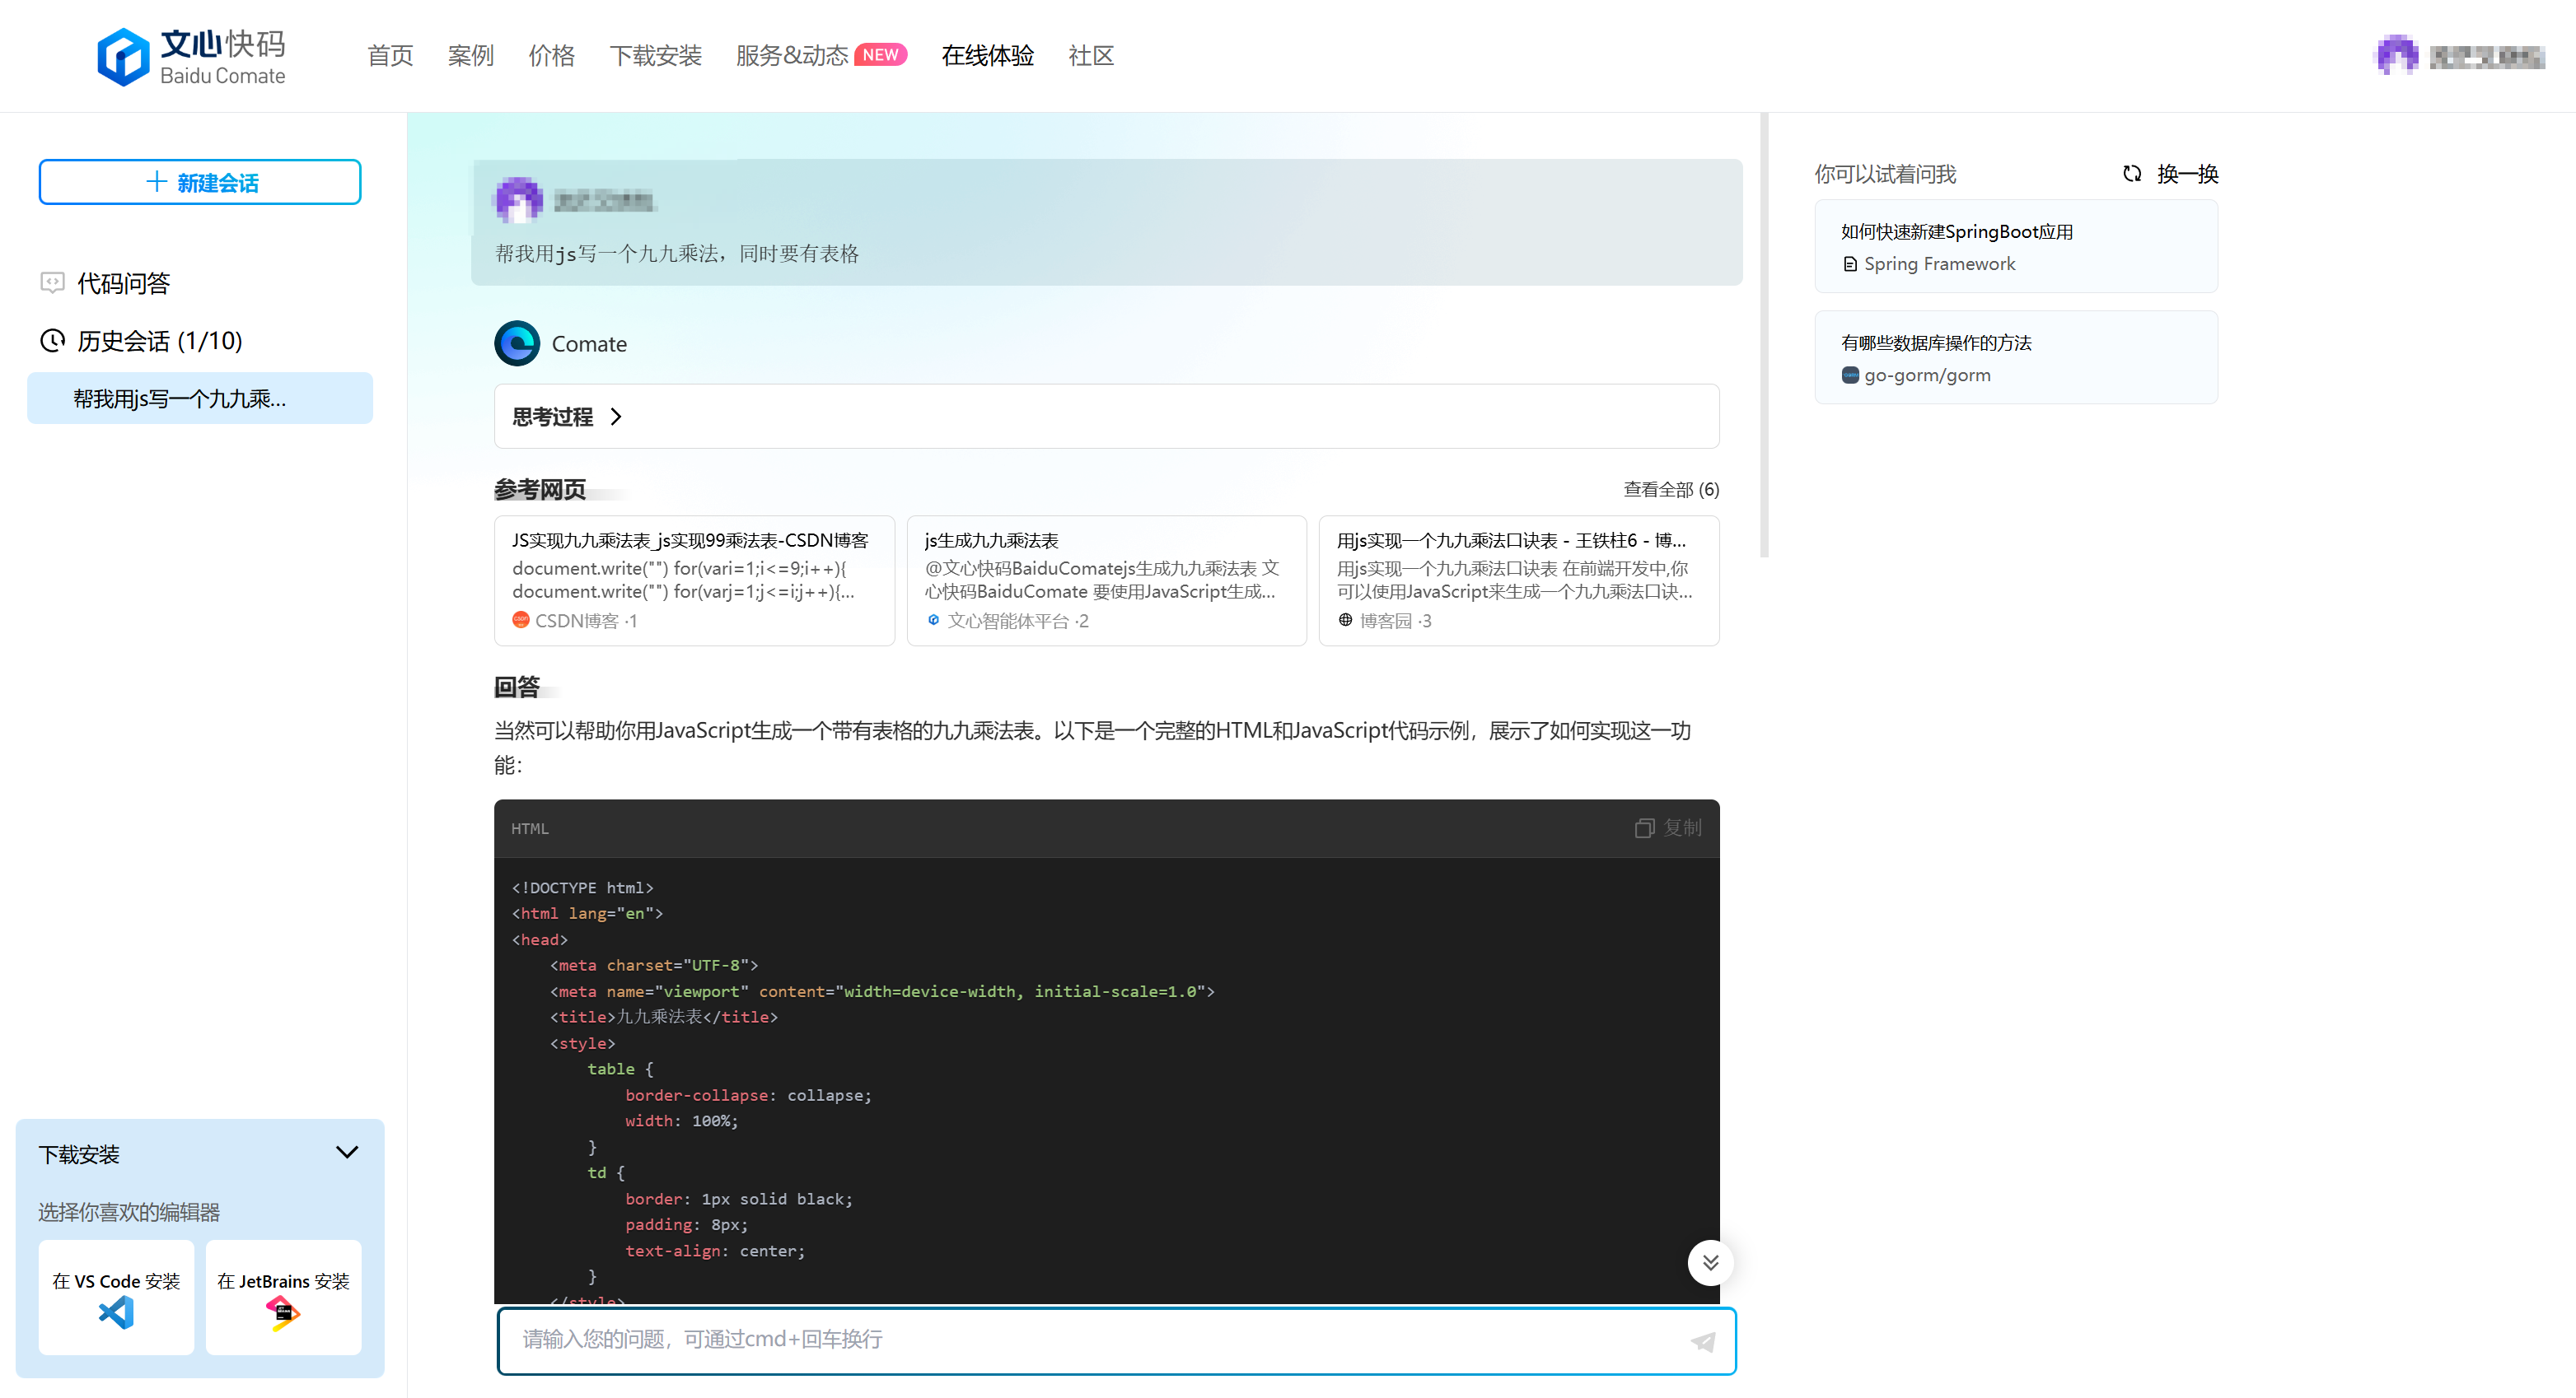Click the 换一换 refresh icon
The height and width of the screenshot is (1398, 2576).
click(x=2132, y=174)
